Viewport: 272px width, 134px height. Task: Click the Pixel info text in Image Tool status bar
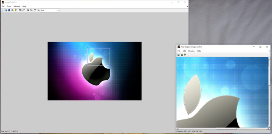click(x=10, y=131)
